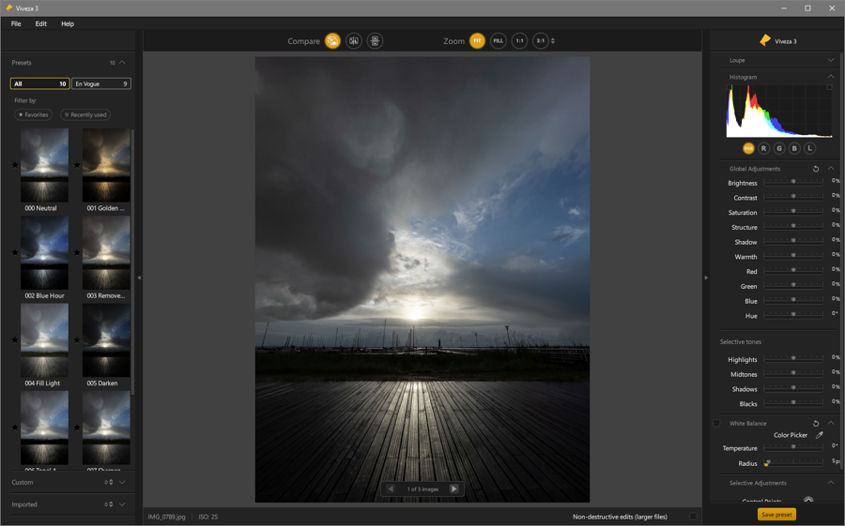845x526 pixels.
Task: Collapse the left presets panel
Action: point(139,278)
